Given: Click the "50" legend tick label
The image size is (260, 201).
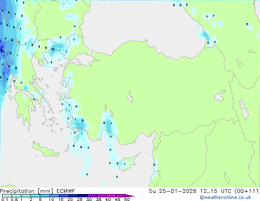Looking at the screenshot, I should pos(127,199).
